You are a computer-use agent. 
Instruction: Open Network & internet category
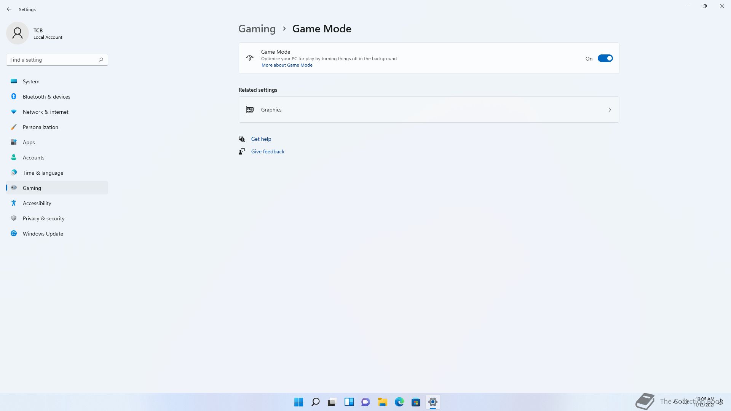coord(57,112)
